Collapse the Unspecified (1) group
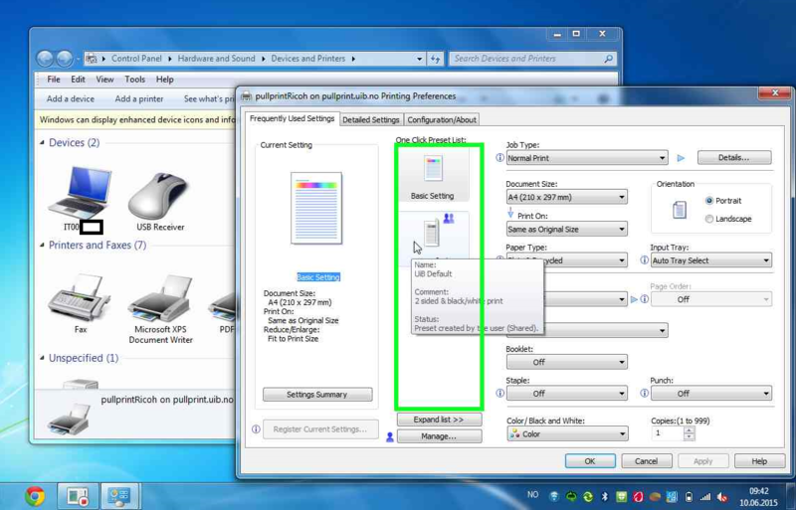 pos(42,358)
